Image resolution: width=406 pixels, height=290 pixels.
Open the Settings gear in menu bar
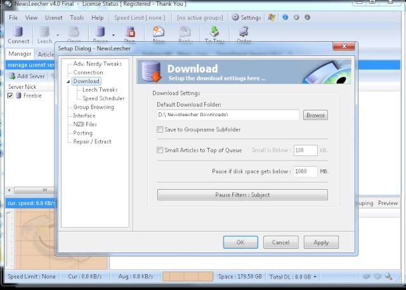(235, 17)
